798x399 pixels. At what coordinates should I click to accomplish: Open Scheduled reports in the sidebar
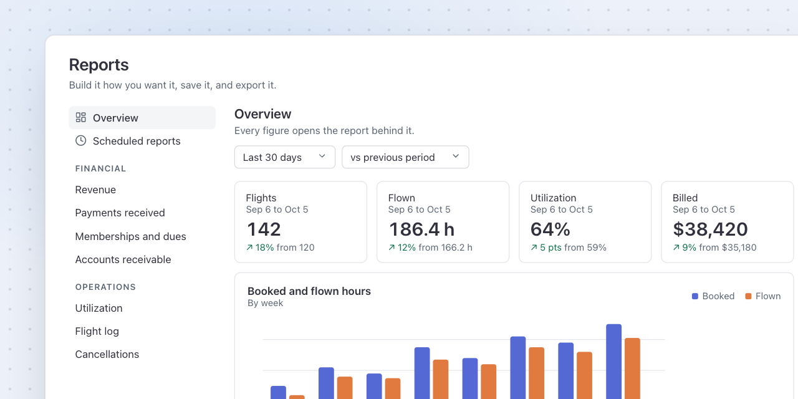pos(142,141)
